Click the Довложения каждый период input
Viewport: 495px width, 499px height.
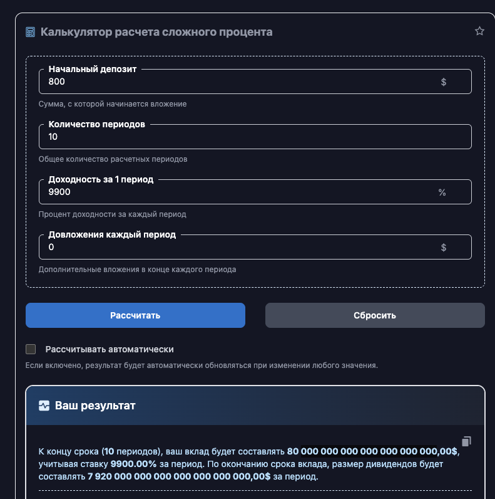tap(238, 248)
